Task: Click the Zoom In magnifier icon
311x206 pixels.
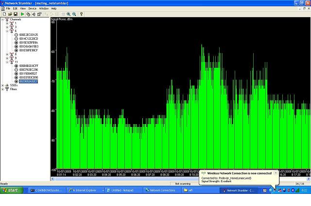Action: click(69, 14)
